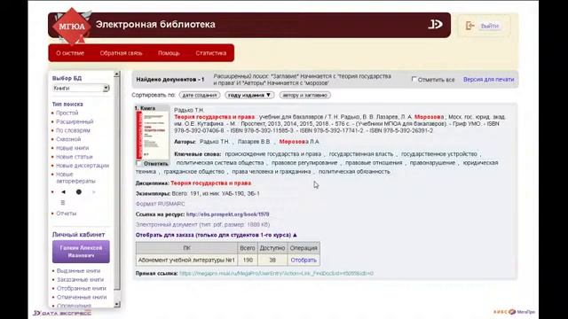The width and height of the screenshot is (568, 319).
Task: Open the О системе menu
Action: [x=70, y=53]
